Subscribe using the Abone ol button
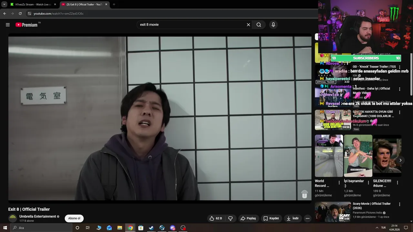 [x=74, y=218]
